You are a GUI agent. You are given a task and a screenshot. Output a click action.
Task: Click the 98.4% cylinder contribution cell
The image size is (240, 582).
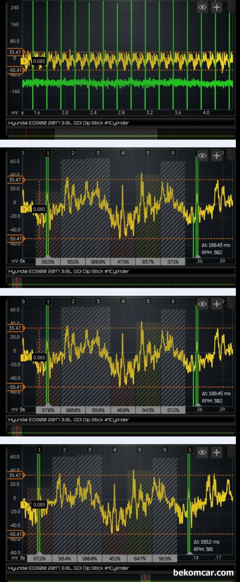point(65,559)
